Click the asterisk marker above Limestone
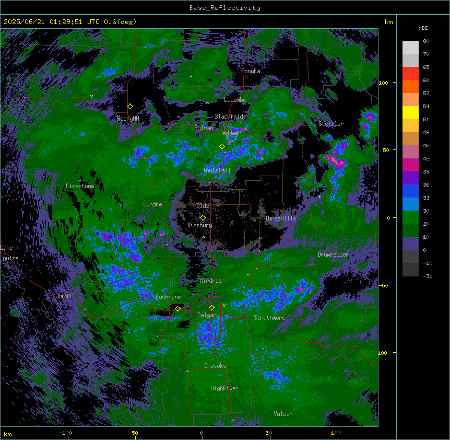The width and height of the screenshot is (450, 440). click(x=80, y=180)
